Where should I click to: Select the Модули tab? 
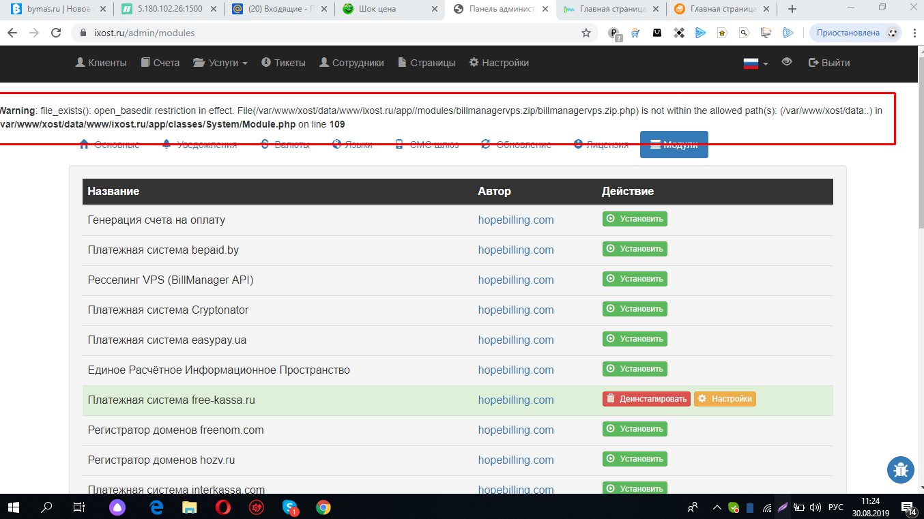tap(674, 145)
